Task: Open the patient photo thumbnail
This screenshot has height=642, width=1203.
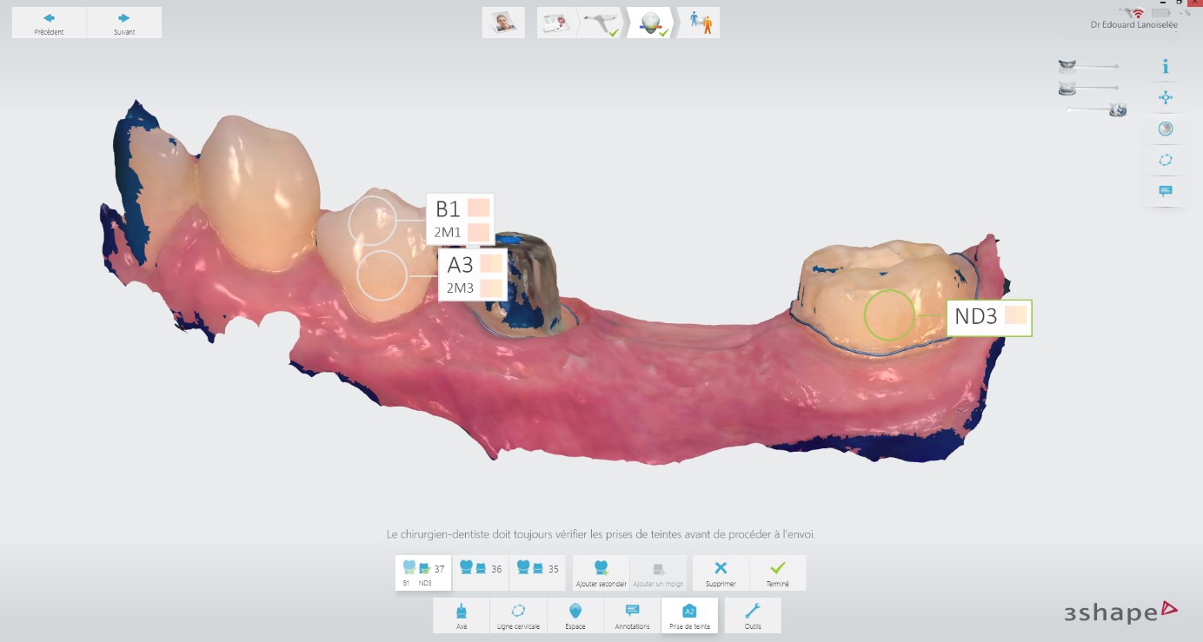Action: pos(504,23)
